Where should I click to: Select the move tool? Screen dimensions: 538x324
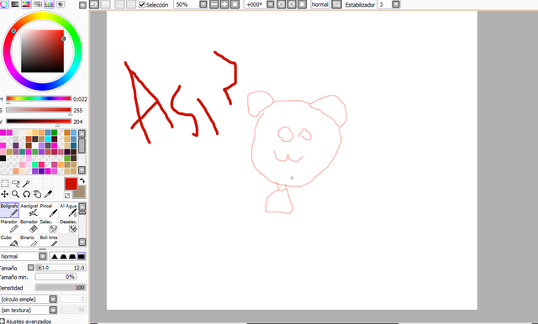4,194
